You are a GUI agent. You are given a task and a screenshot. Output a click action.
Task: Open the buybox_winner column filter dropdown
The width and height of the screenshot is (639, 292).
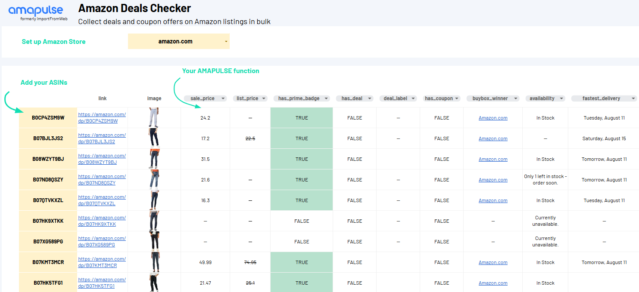pyautogui.click(x=515, y=98)
